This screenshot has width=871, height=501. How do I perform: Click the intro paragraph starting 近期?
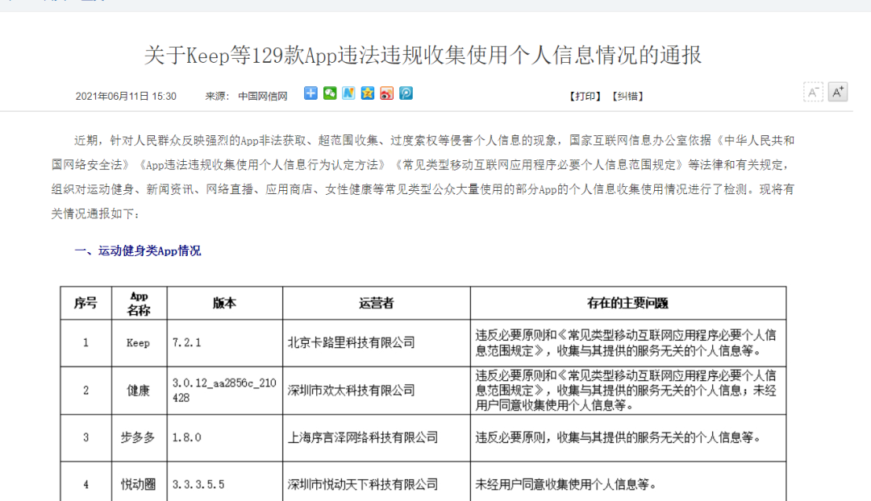pyautogui.click(x=423, y=177)
